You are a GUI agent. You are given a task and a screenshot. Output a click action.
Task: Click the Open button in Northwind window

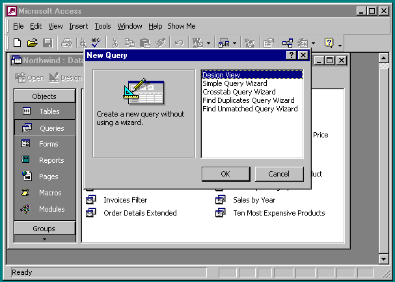coord(30,78)
